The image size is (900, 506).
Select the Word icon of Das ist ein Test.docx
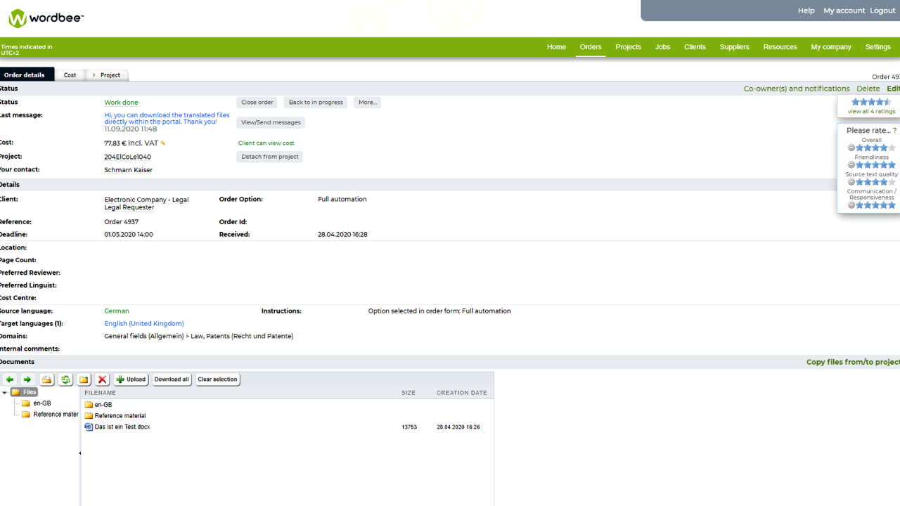point(89,427)
